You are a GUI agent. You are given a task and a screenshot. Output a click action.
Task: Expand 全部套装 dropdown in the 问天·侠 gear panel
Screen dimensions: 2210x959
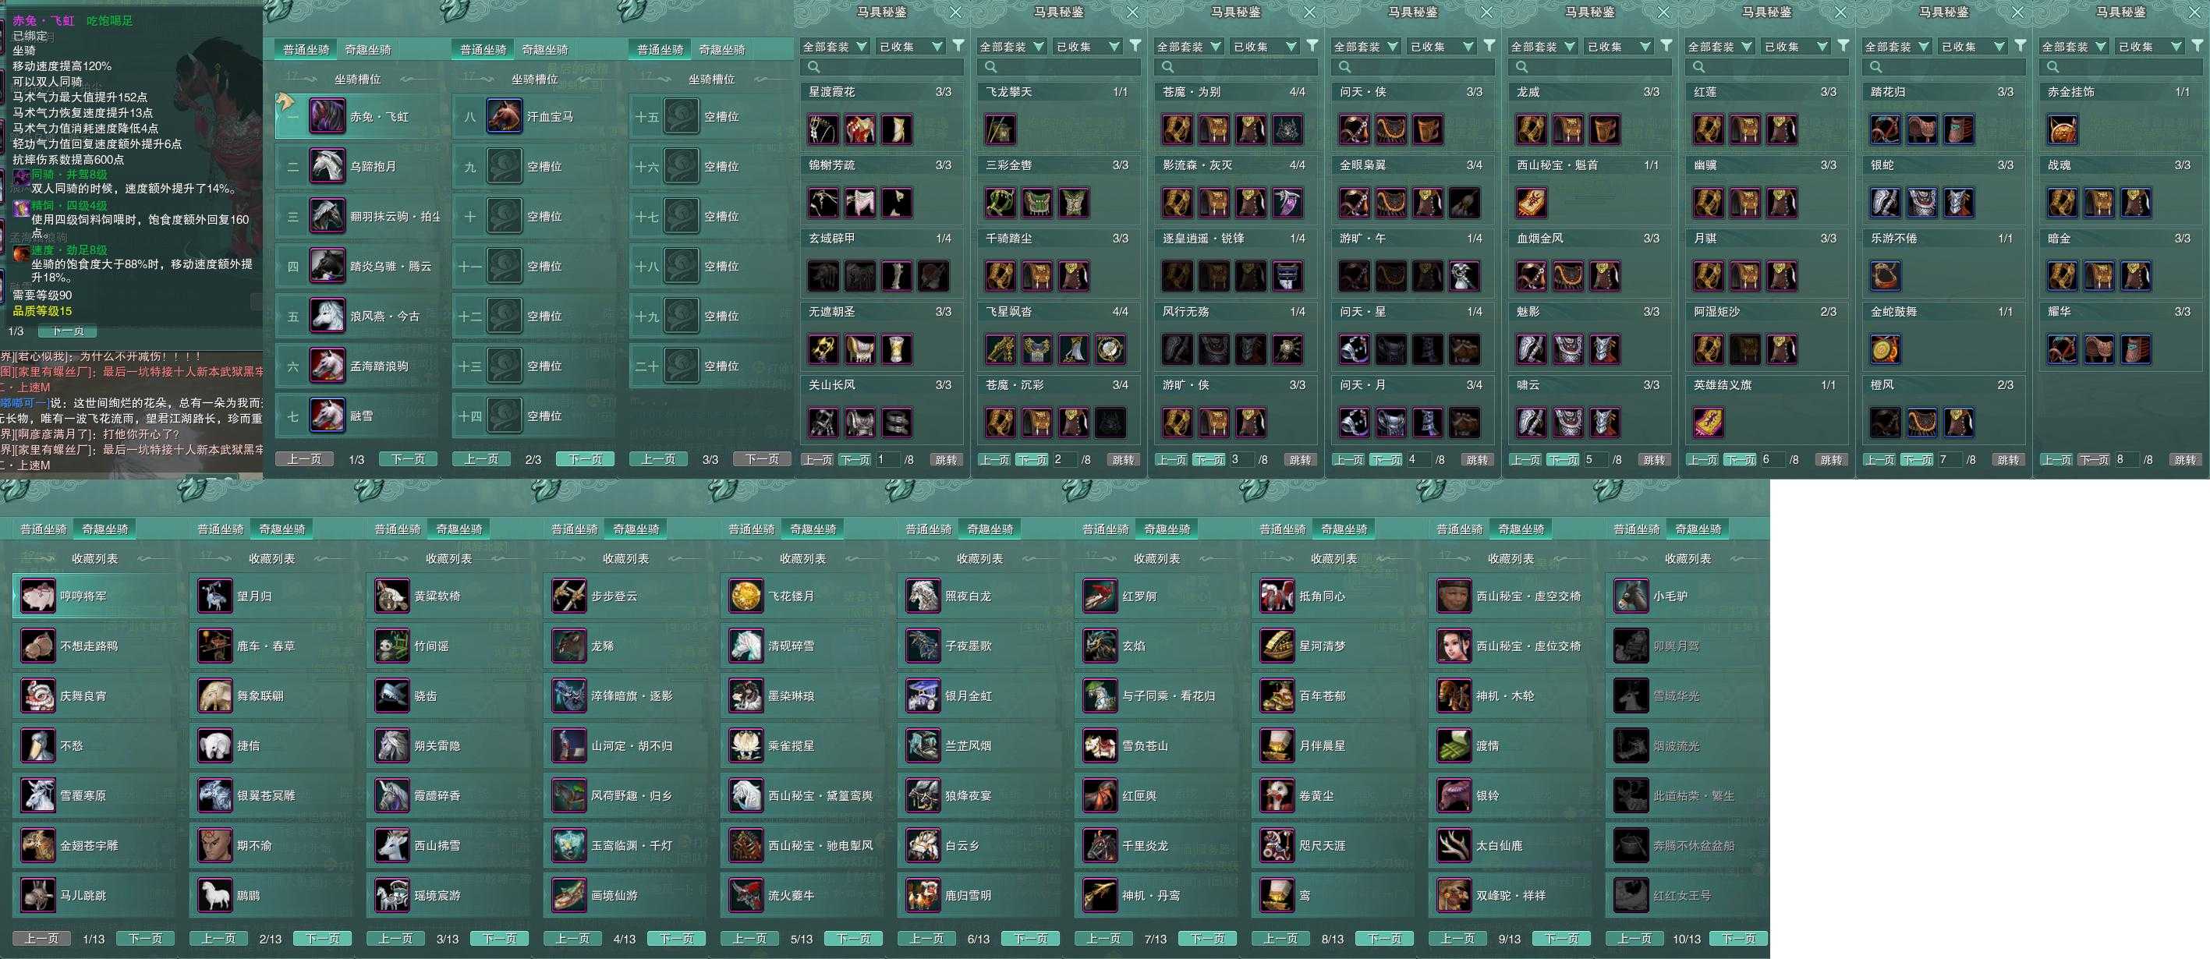1365,46
